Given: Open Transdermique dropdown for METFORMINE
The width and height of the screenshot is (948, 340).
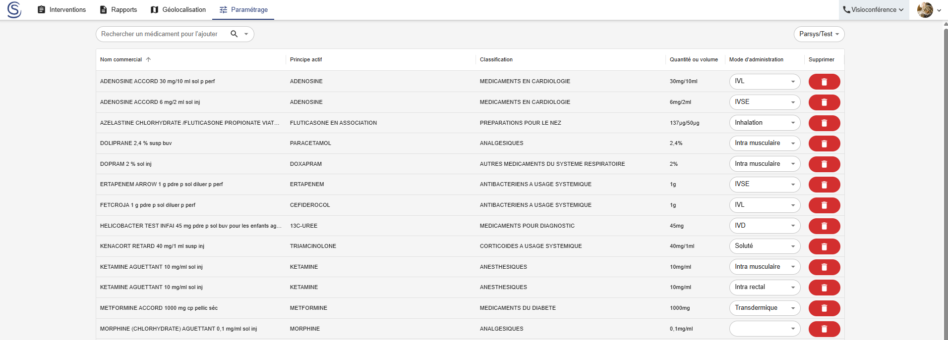Looking at the screenshot, I should [x=765, y=308].
